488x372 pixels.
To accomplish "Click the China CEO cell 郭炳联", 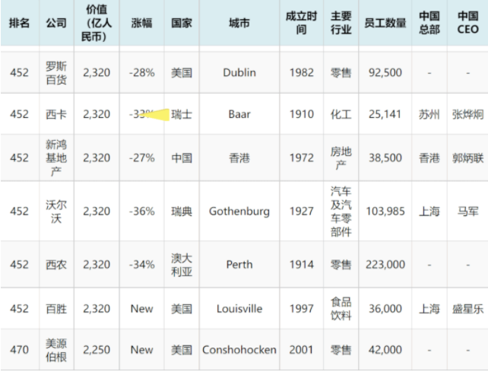I will [467, 158].
